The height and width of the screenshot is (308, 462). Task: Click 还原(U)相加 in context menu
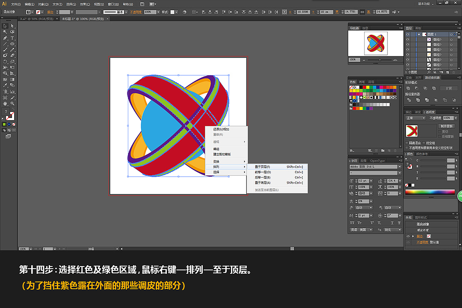(221, 129)
